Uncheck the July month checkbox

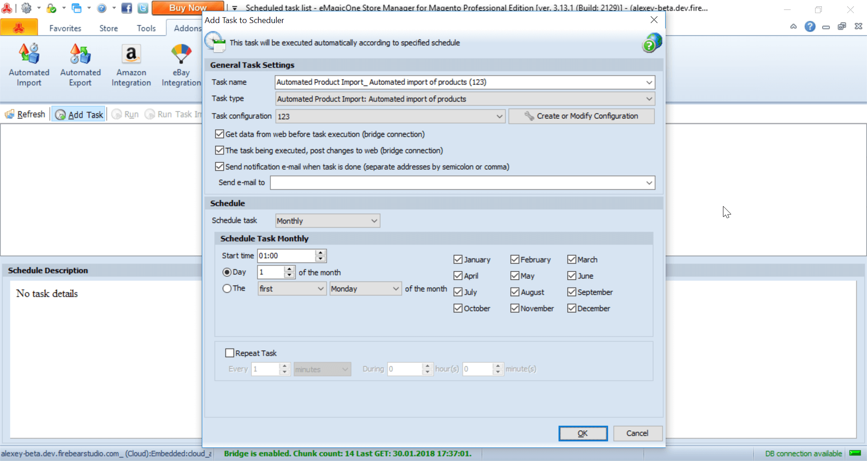tap(458, 292)
